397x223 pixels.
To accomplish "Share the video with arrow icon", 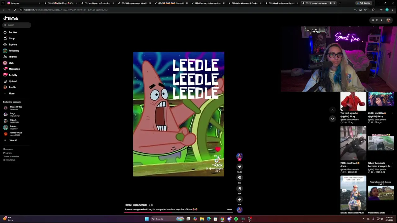I will click(239, 199).
